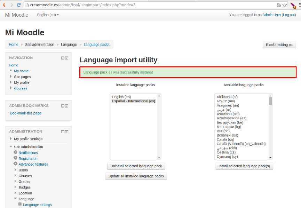This screenshot has height=208, width=301.
Task: Dock the Navigation block
Action: point(66,58)
